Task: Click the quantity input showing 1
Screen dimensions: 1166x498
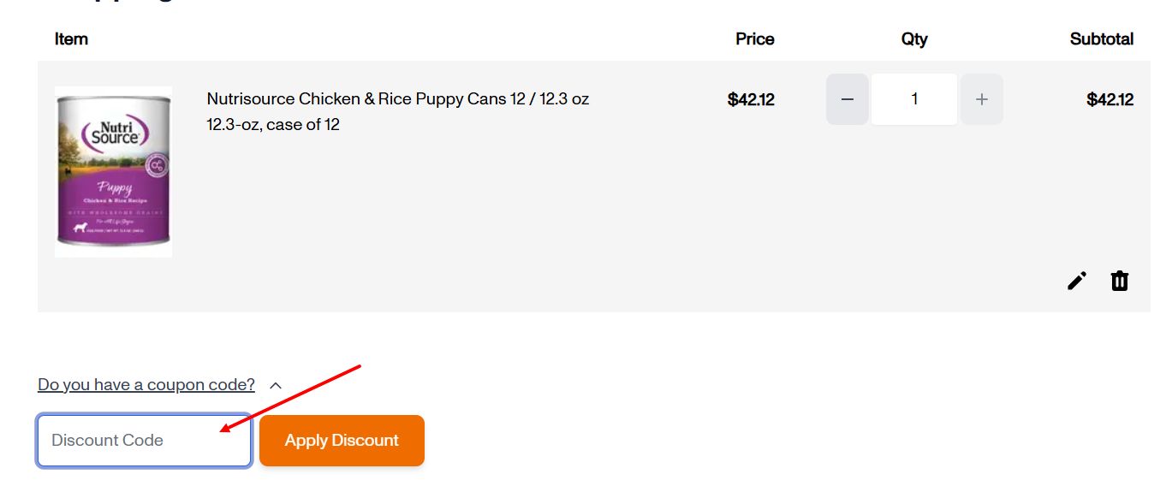Action: [x=913, y=99]
